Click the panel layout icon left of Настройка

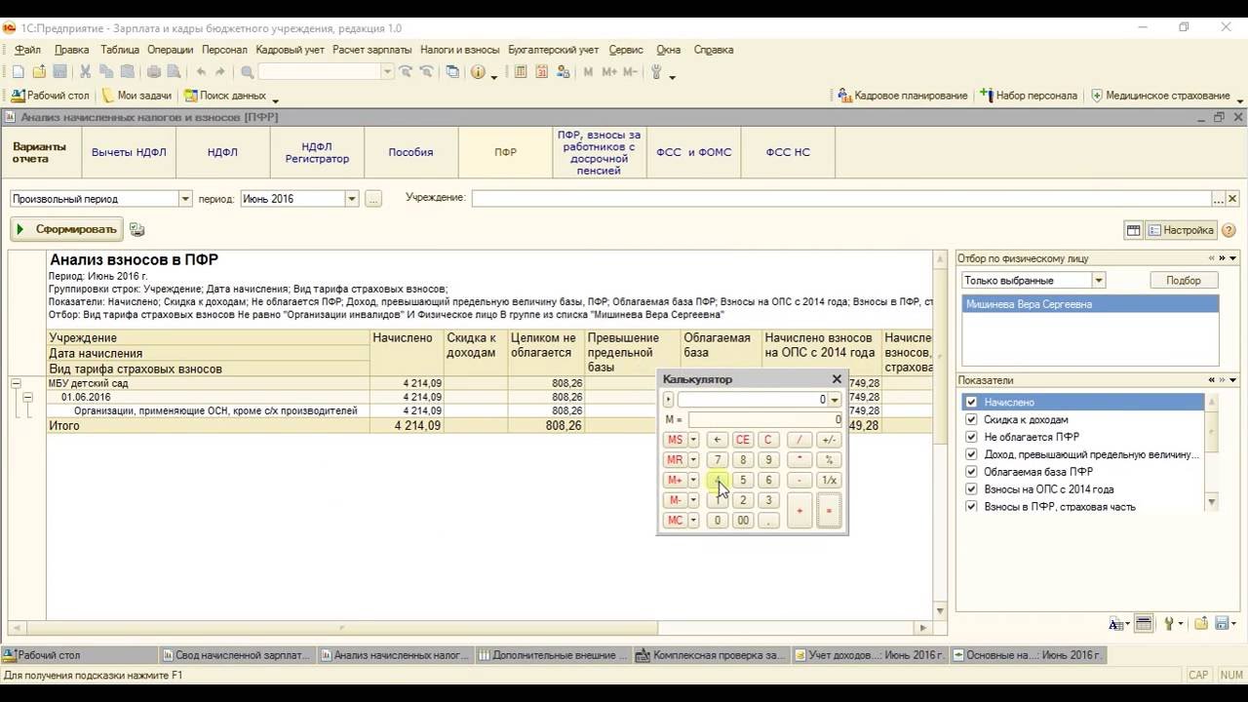(1133, 230)
